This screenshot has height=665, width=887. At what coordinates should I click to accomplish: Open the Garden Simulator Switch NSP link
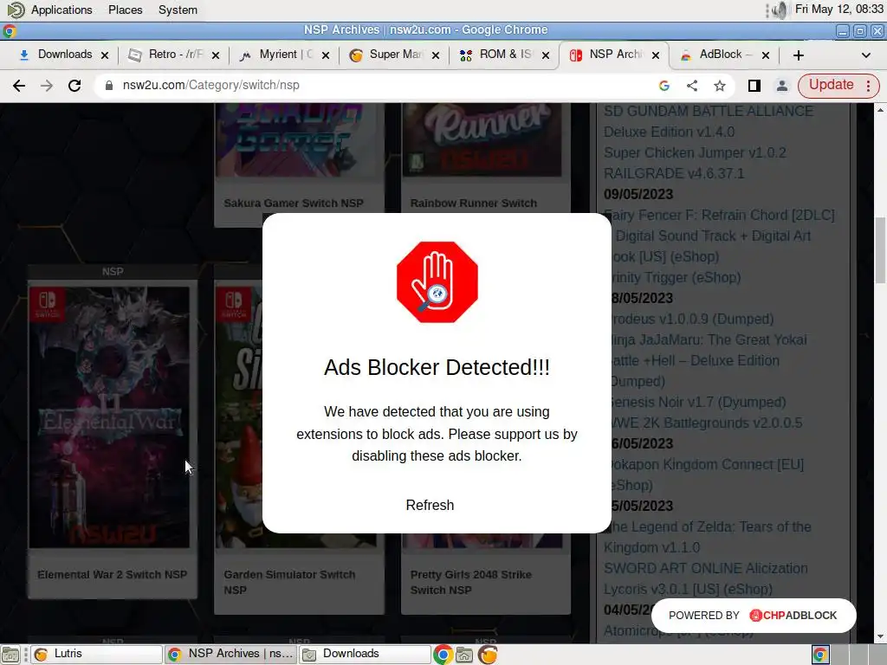coord(289,582)
